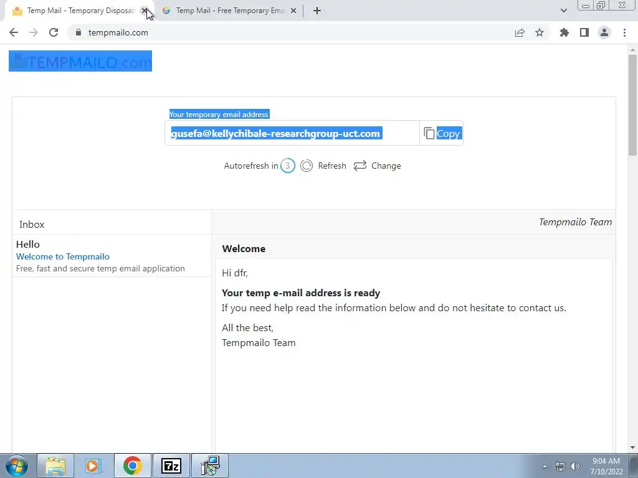Open a new tab with the plus button
This screenshot has width=638, height=478.
click(317, 11)
